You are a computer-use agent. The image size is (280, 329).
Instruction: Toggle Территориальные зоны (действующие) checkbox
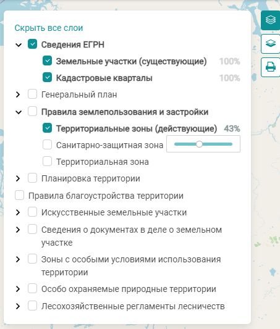pyautogui.click(x=47, y=128)
